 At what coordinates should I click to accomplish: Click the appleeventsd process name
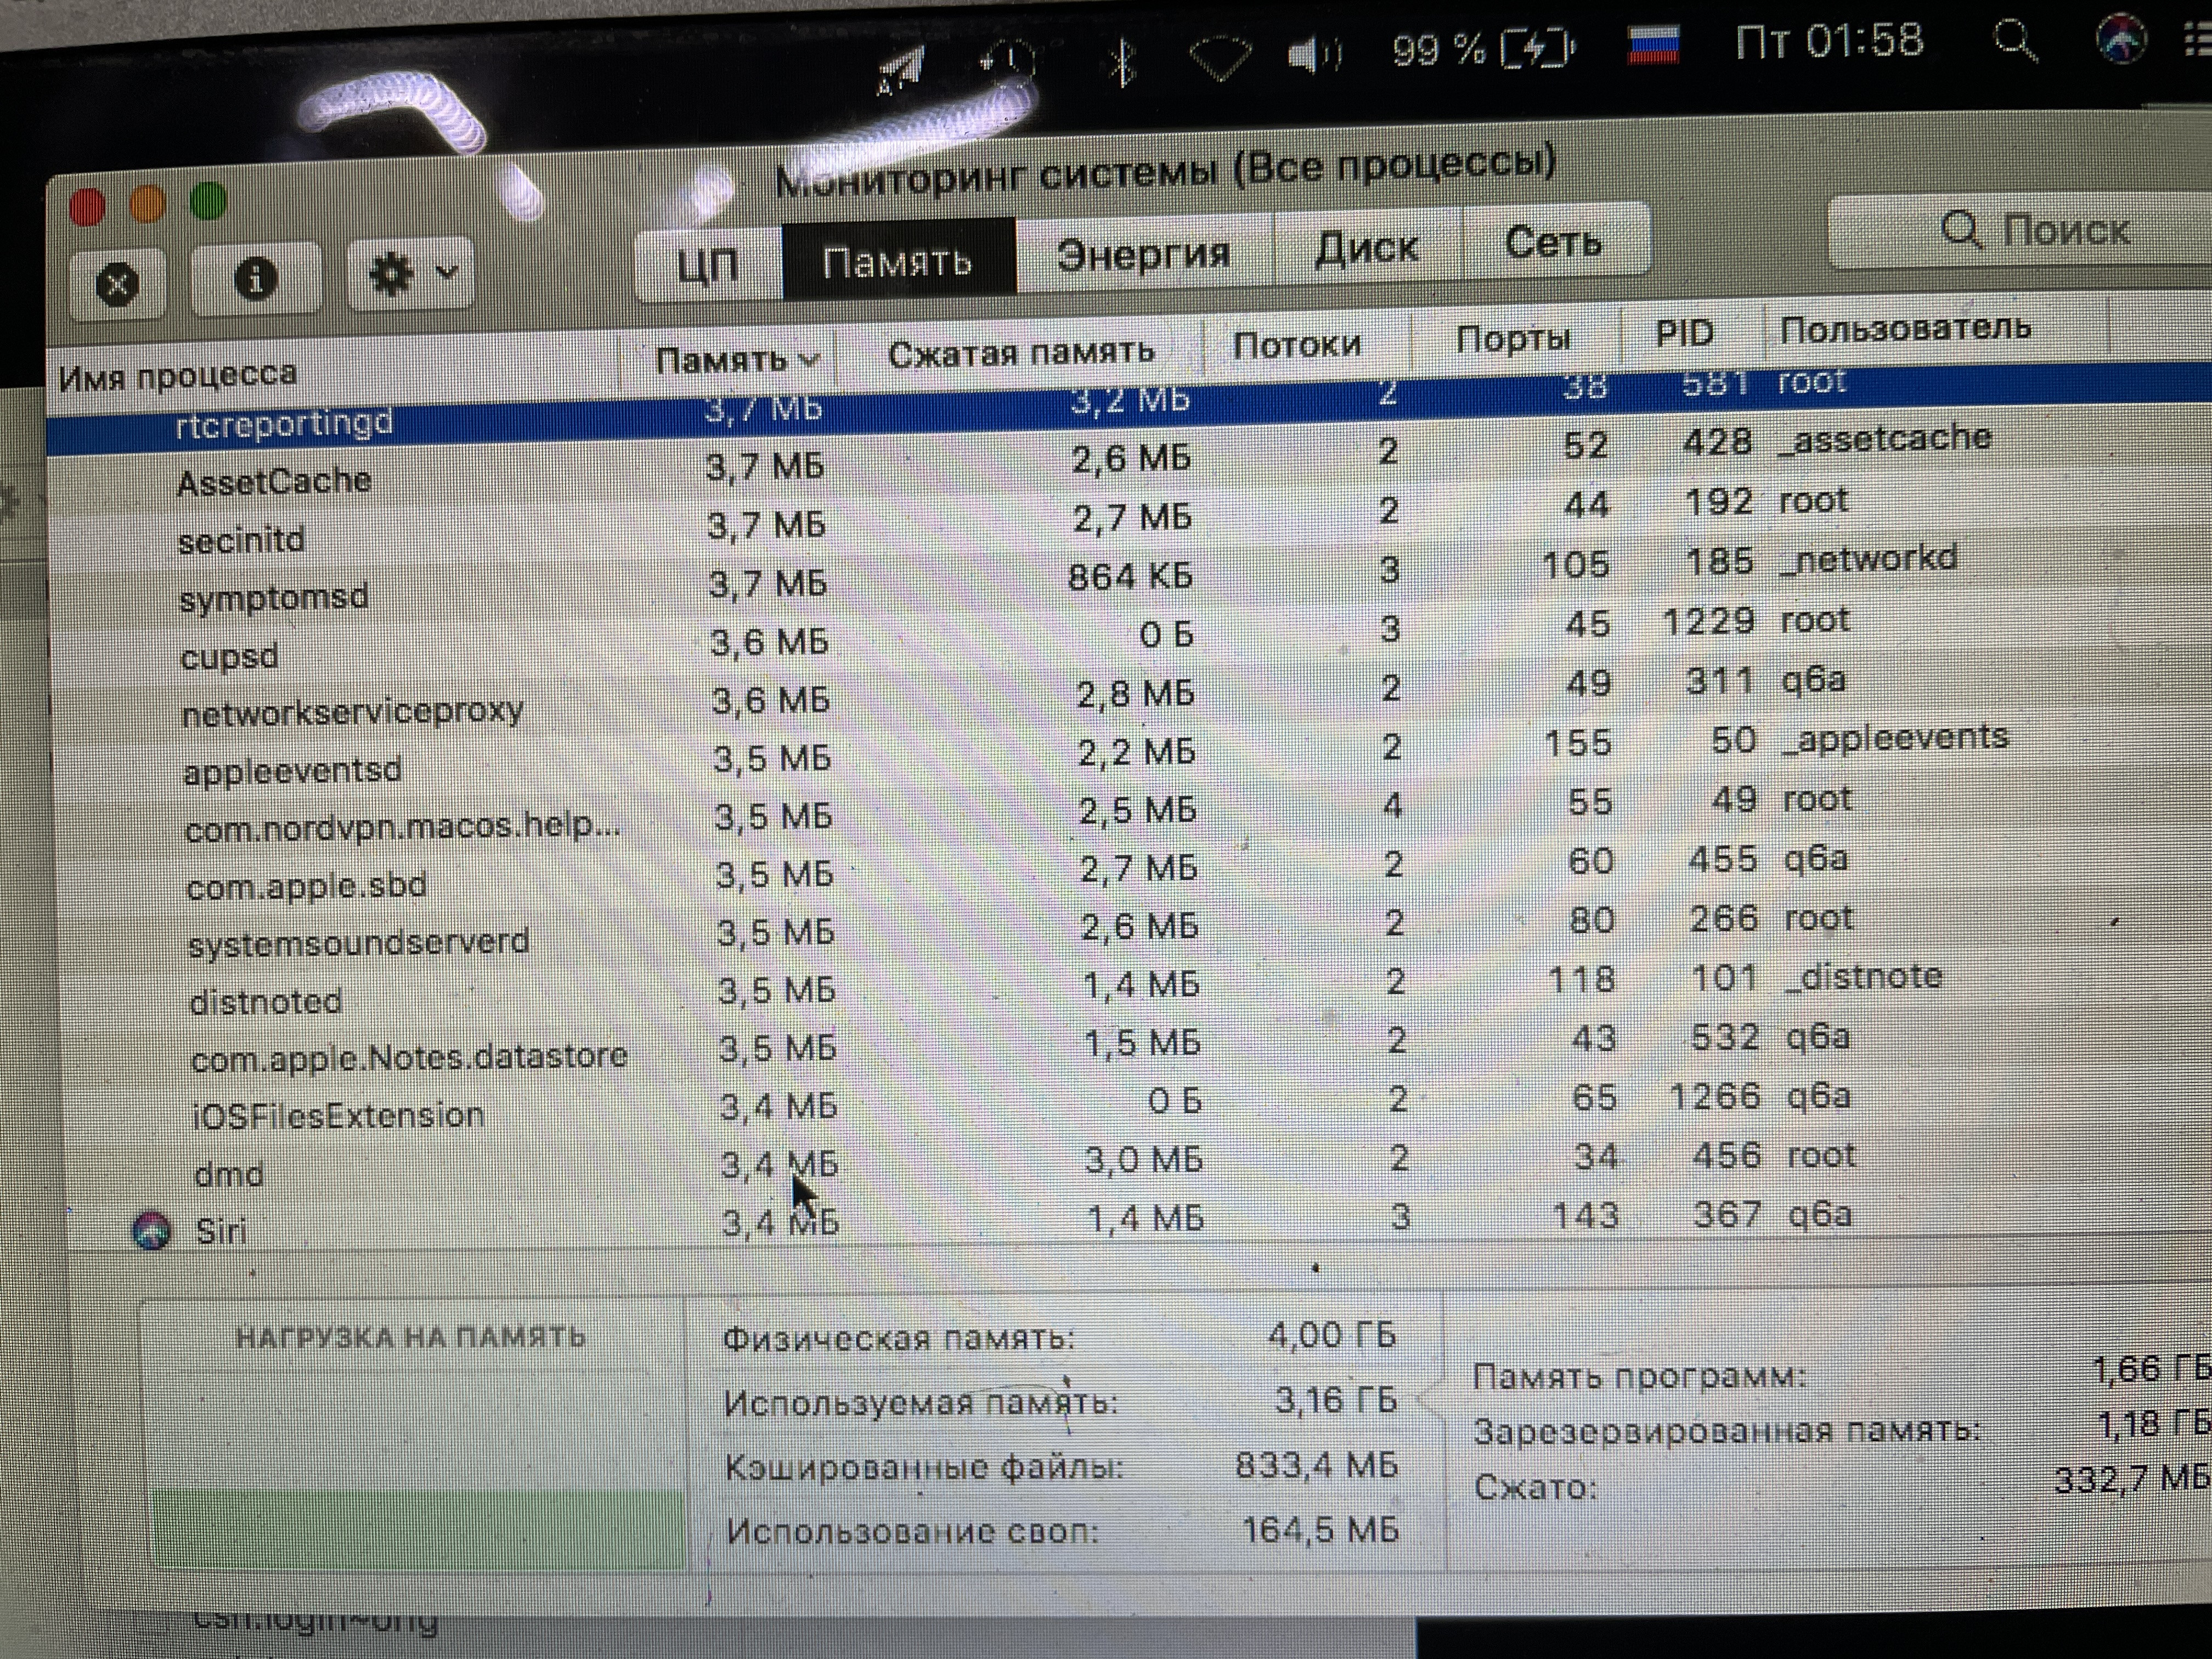292,771
